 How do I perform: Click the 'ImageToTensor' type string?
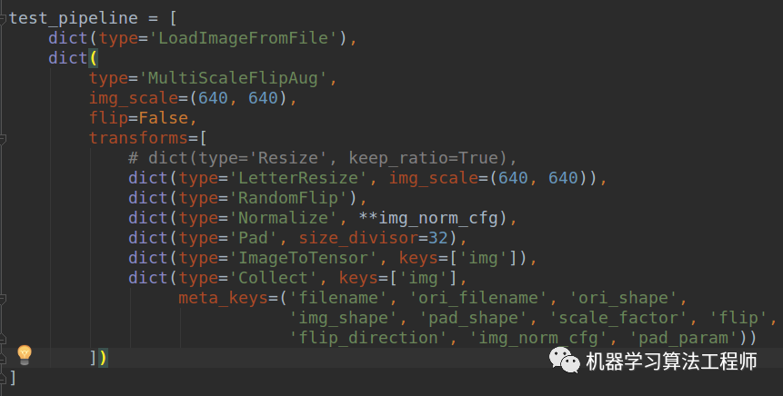tap(303, 258)
